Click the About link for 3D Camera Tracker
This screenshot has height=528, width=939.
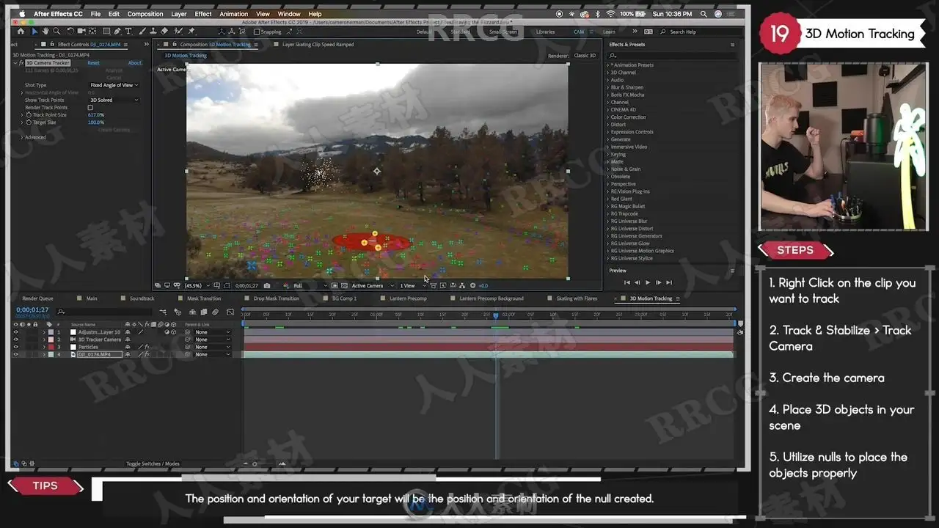click(x=136, y=63)
